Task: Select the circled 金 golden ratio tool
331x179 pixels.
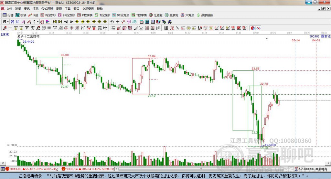Action: (x=188, y=28)
